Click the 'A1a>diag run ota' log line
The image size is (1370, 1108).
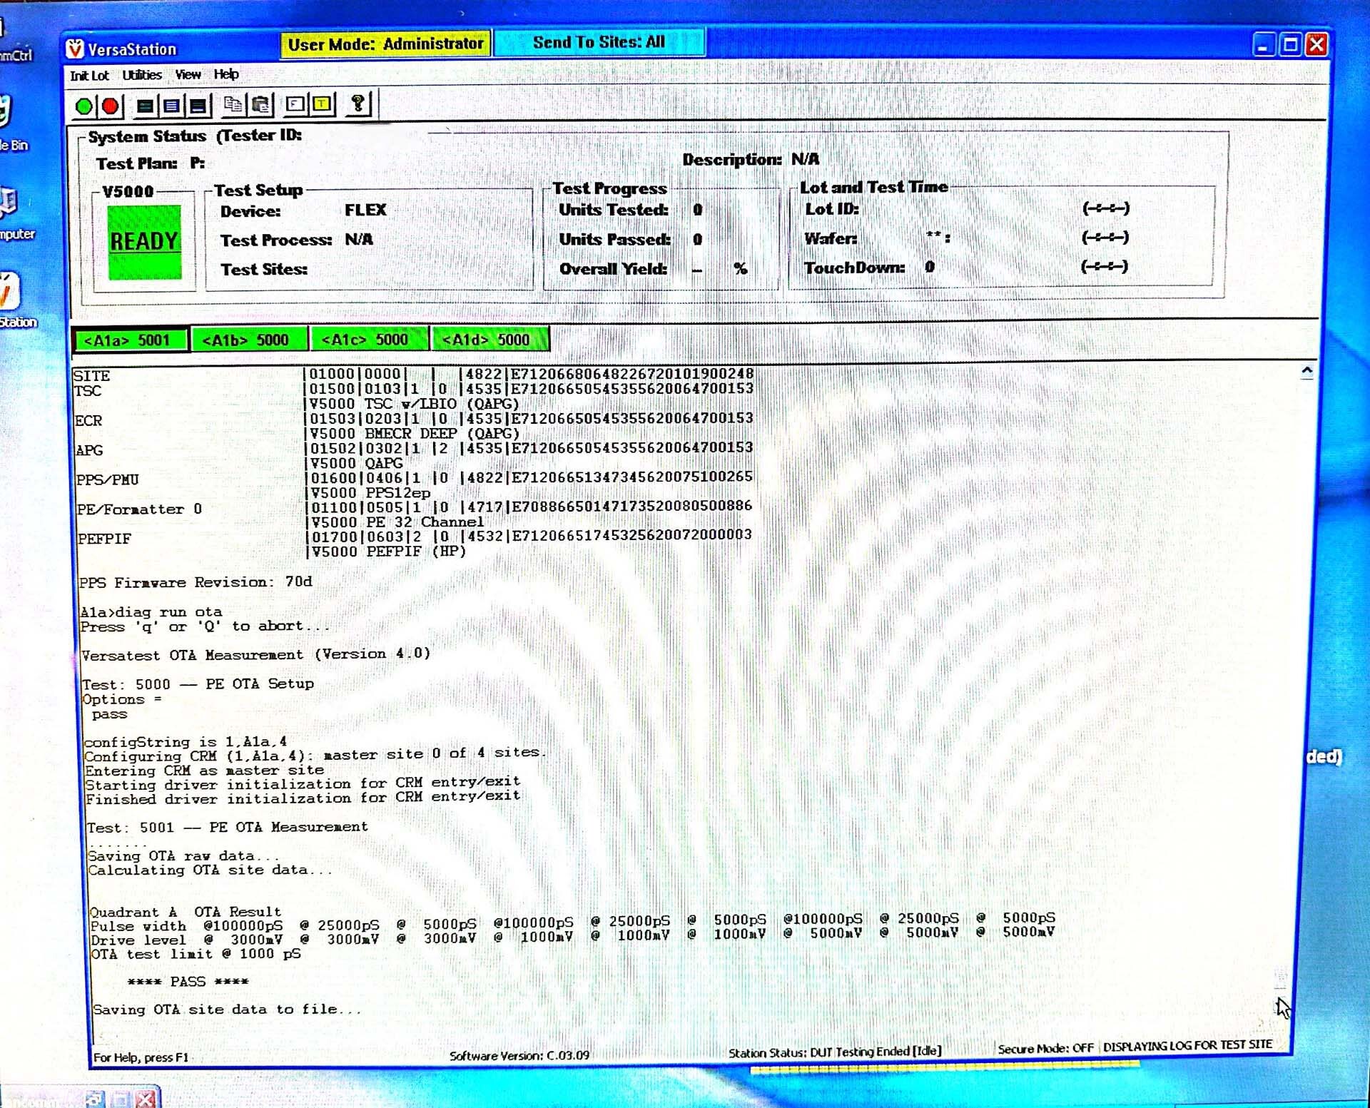click(151, 611)
